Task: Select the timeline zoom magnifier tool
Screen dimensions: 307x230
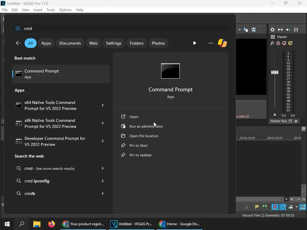Action: point(304,199)
